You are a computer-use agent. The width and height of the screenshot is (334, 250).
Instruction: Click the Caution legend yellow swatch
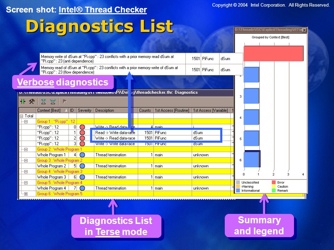274,186
